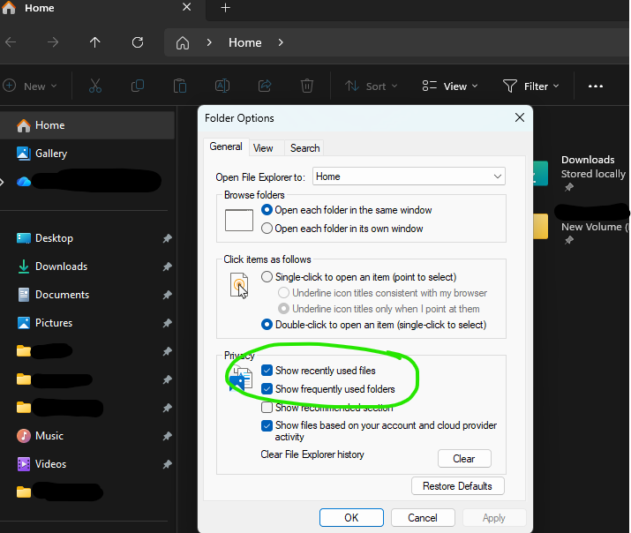Image resolution: width=631 pixels, height=533 pixels.
Task: Click the Delete trash icon
Action: tap(306, 86)
